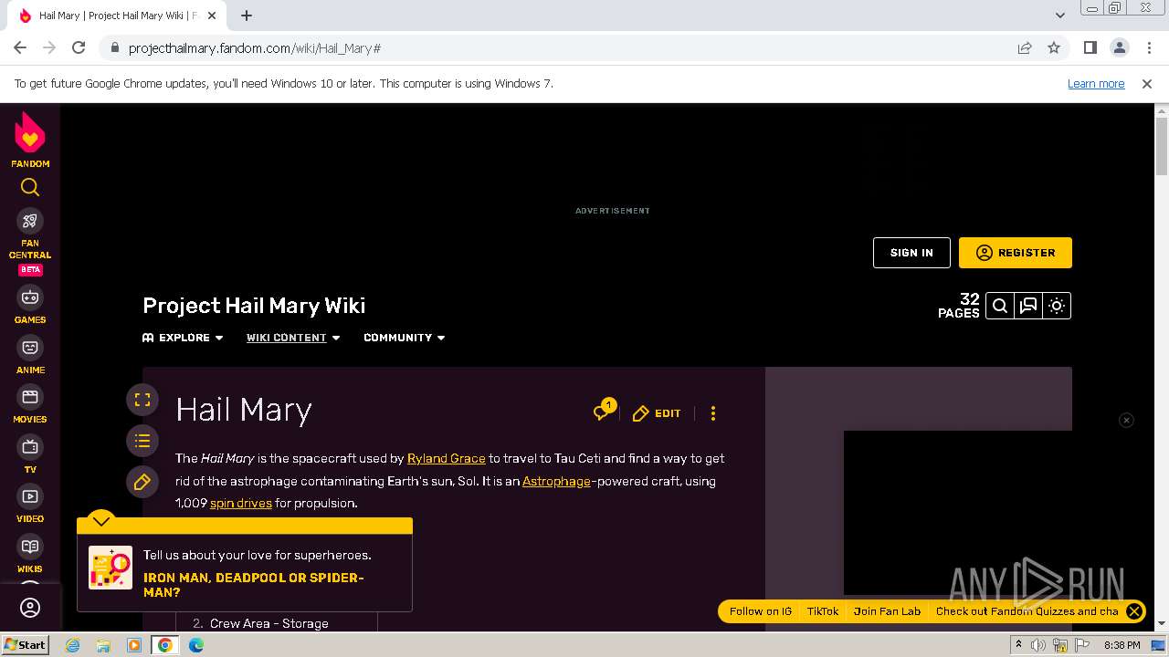Expand the EXPLORE menu

click(183, 338)
